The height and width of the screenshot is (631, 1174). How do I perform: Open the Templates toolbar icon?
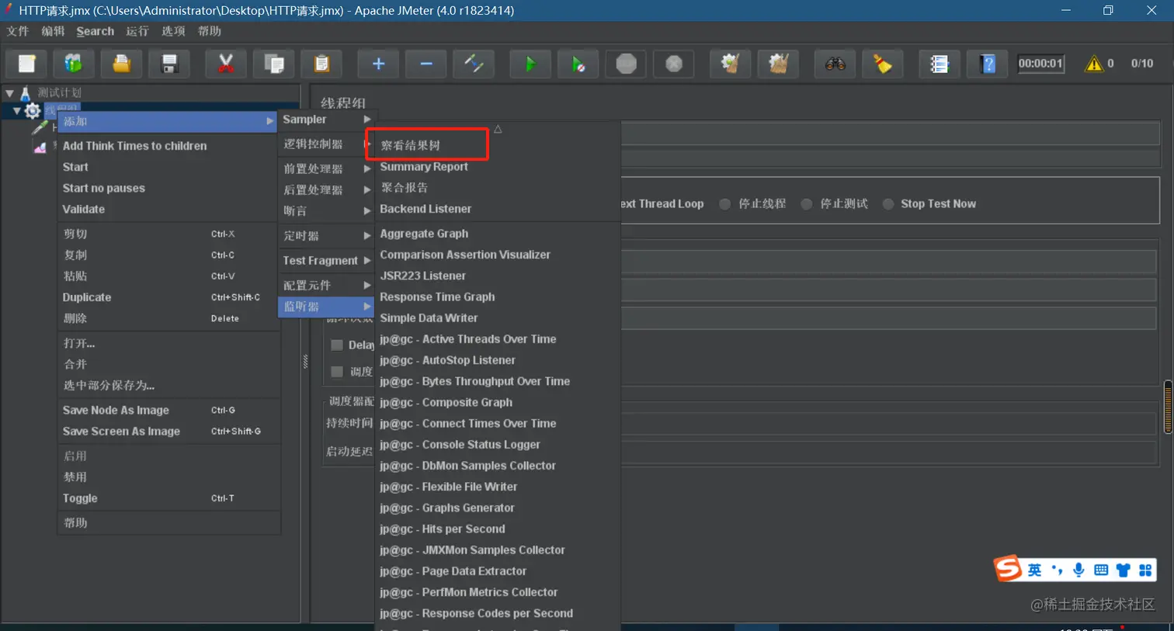point(73,64)
